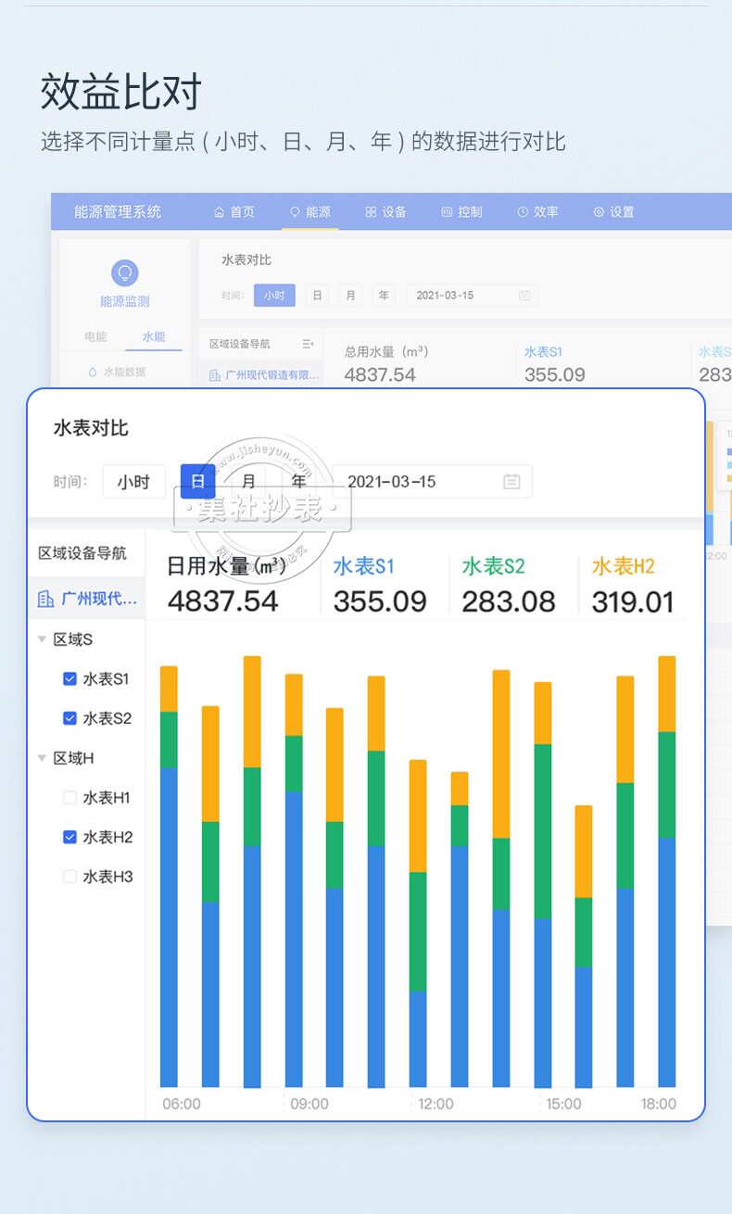
Task: Choose 月 granularity in foreground card
Action: click(x=248, y=482)
